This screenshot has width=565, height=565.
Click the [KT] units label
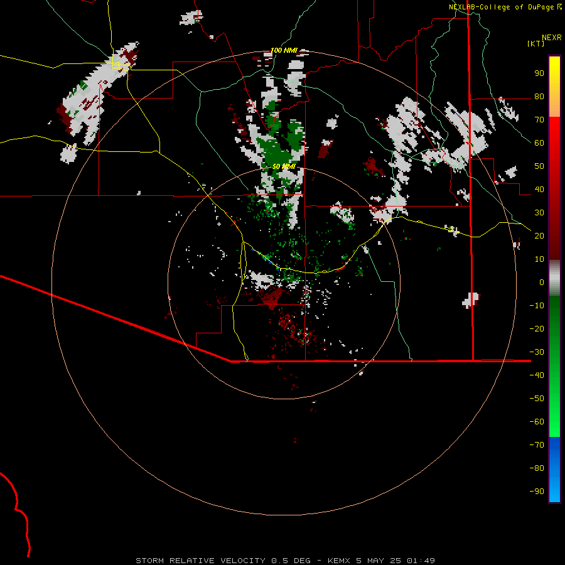[x=536, y=43]
